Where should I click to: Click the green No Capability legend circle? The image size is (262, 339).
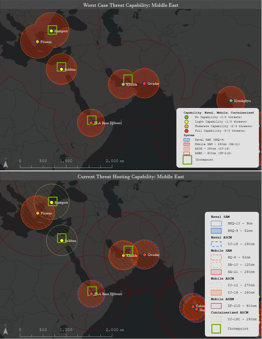187,117
